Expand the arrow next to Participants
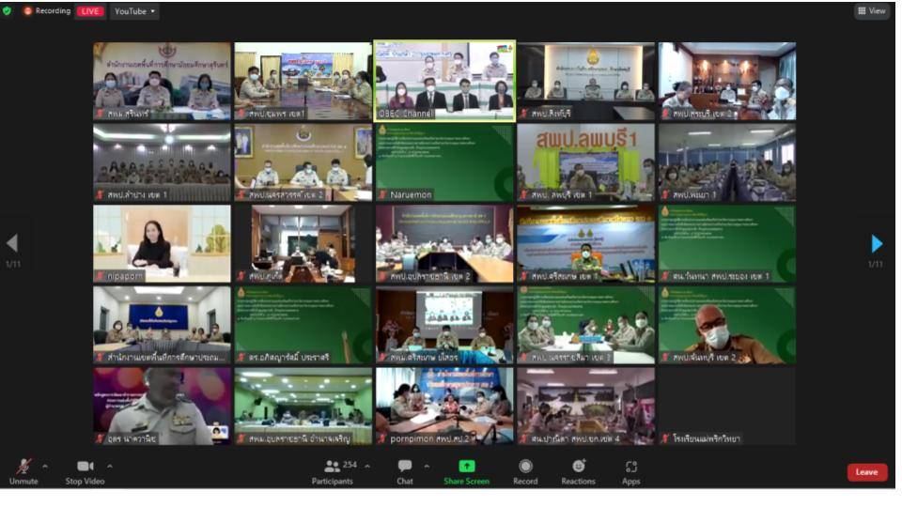This screenshot has height=507, width=902. click(x=366, y=466)
